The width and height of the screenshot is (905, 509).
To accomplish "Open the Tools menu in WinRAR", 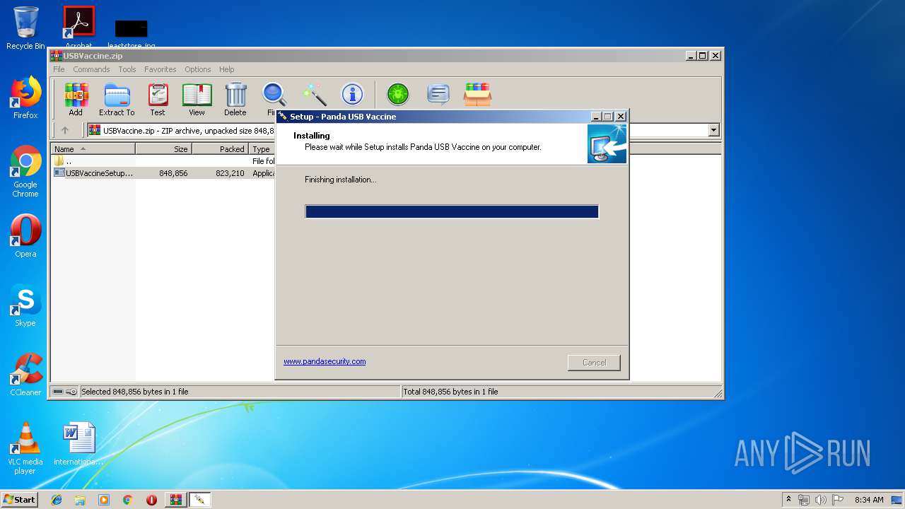I will 127,69.
